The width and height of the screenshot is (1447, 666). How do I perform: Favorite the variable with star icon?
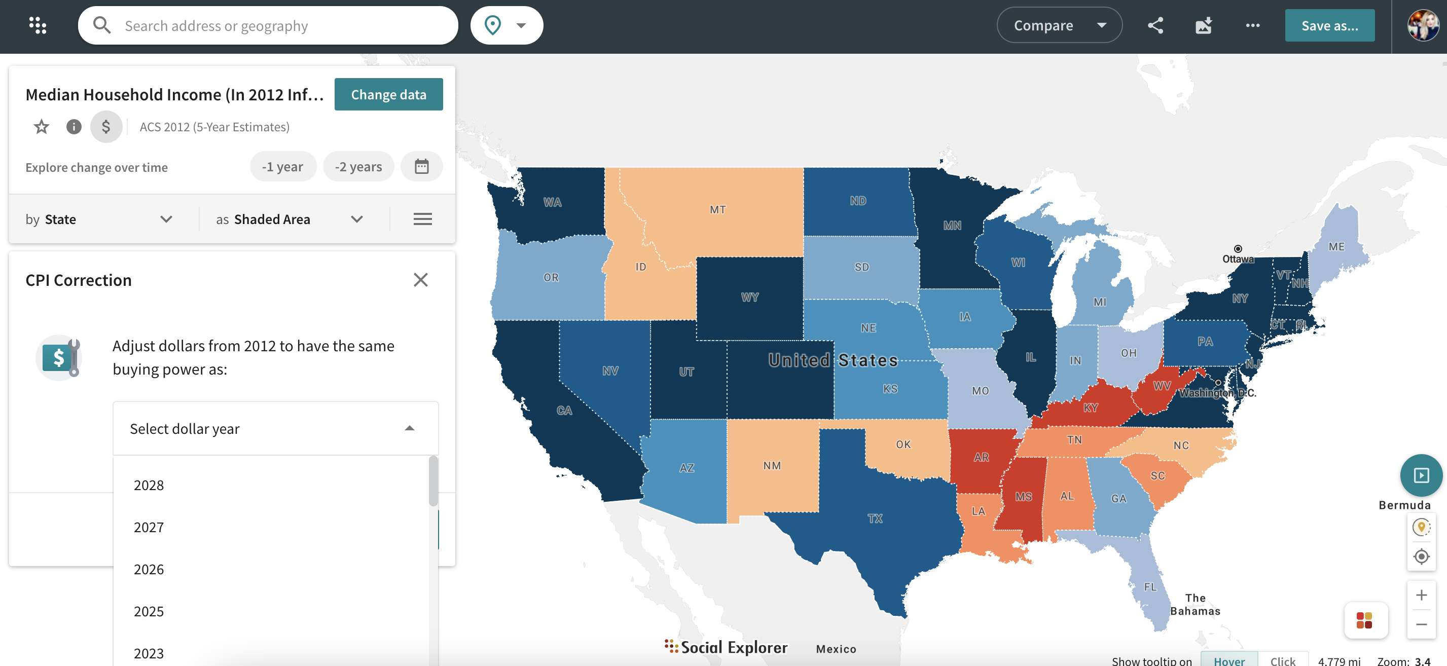[x=42, y=127]
